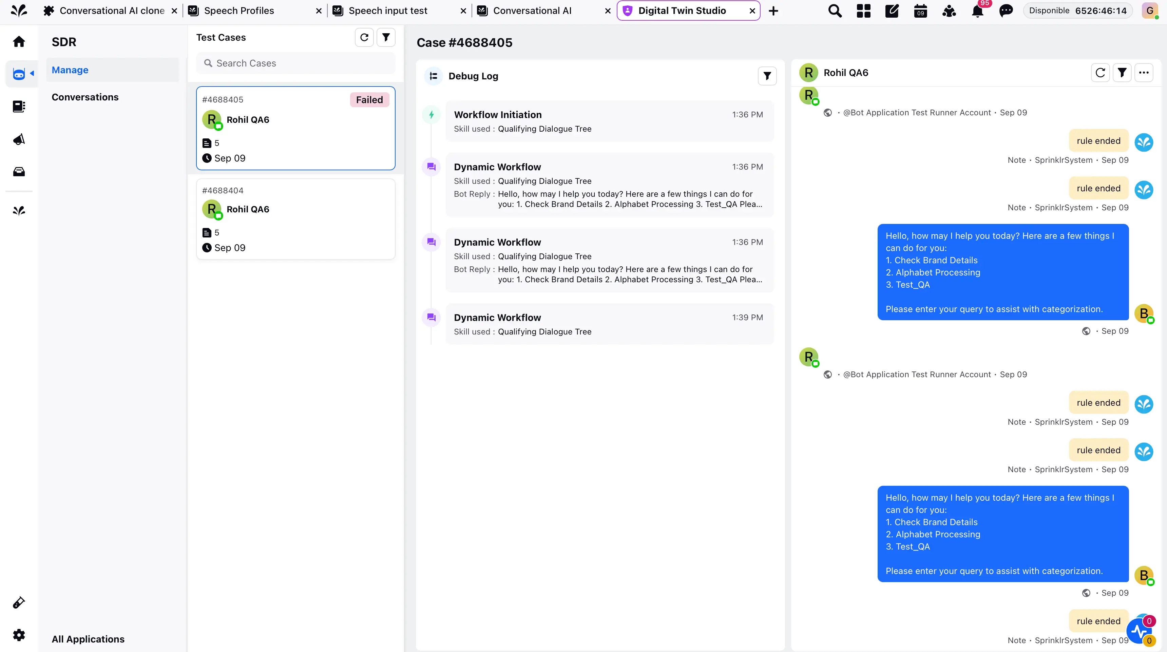Image resolution: width=1167 pixels, height=652 pixels.
Task: Open more options in conversation panel
Action: (1144, 73)
